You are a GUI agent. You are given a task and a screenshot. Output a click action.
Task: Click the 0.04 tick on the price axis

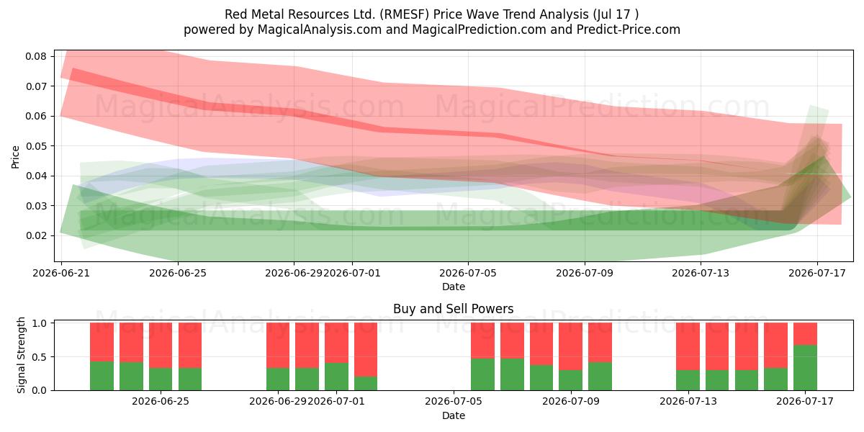pyautogui.click(x=36, y=176)
